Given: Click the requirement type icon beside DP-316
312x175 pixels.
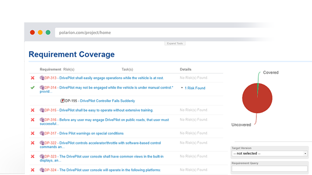Looking at the screenshot, I should tap(42, 120).
